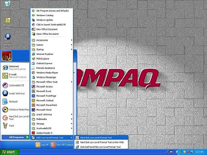The height and width of the screenshot is (155, 207).
Task: Expand the Accessories submenu arrow
Action: click(72, 40)
